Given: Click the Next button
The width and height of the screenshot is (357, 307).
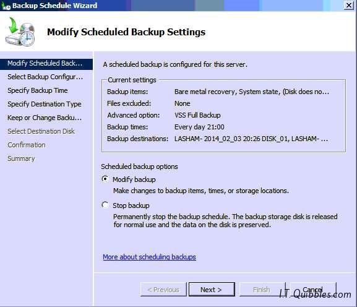Looking at the screenshot, I should click(x=212, y=290).
